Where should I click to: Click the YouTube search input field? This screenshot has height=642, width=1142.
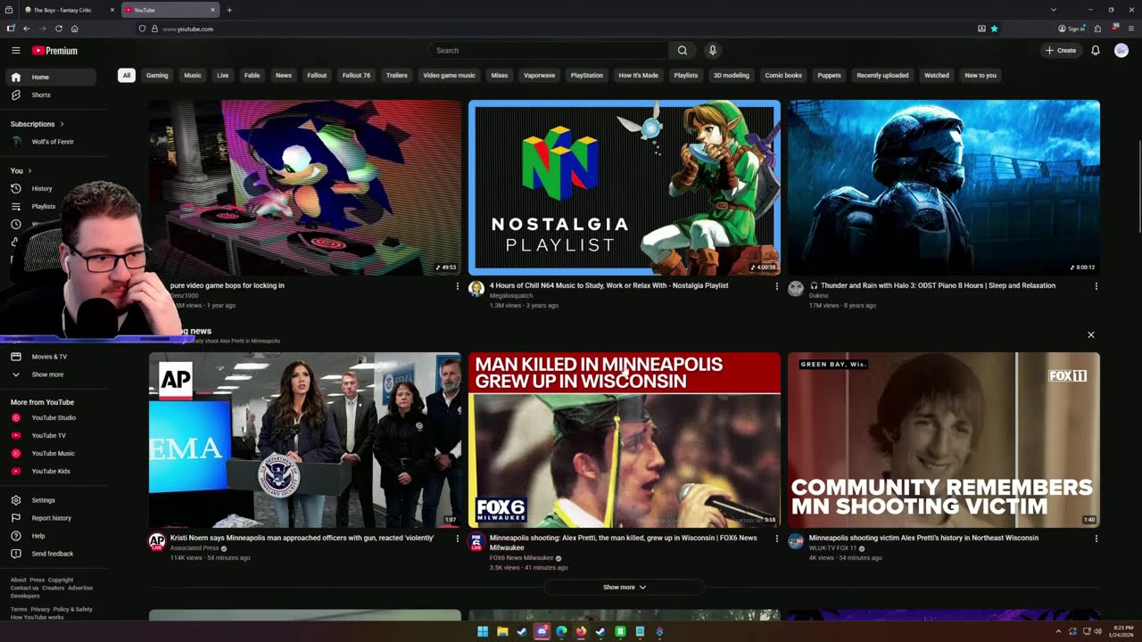[548, 51]
